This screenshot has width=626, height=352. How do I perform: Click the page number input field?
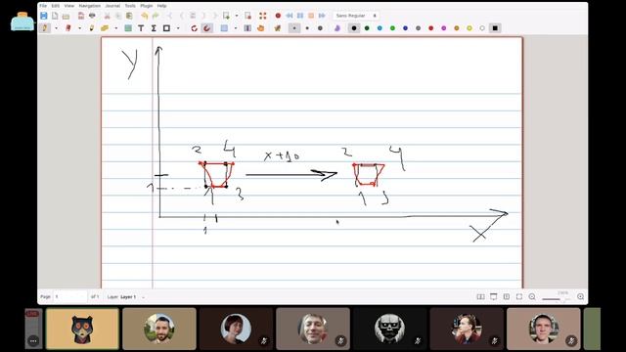(69, 297)
